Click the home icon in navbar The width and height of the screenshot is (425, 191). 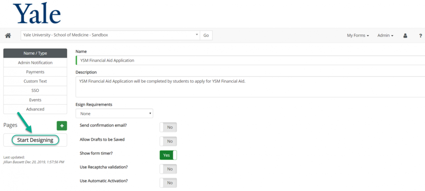click(8, 35)
